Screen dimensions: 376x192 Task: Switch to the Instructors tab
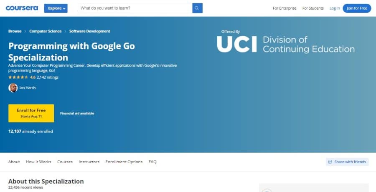[89, 162]
